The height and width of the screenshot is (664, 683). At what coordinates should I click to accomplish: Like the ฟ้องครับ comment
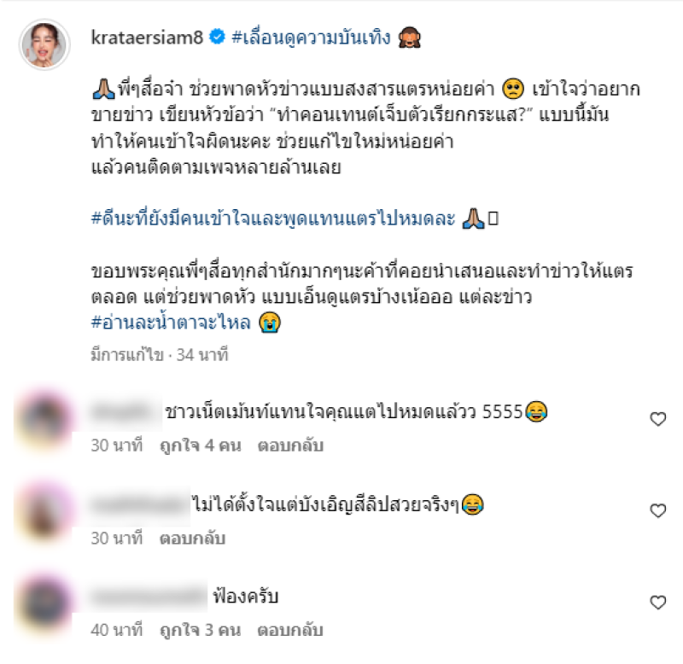pyautogui.click(x=657, y=603)
